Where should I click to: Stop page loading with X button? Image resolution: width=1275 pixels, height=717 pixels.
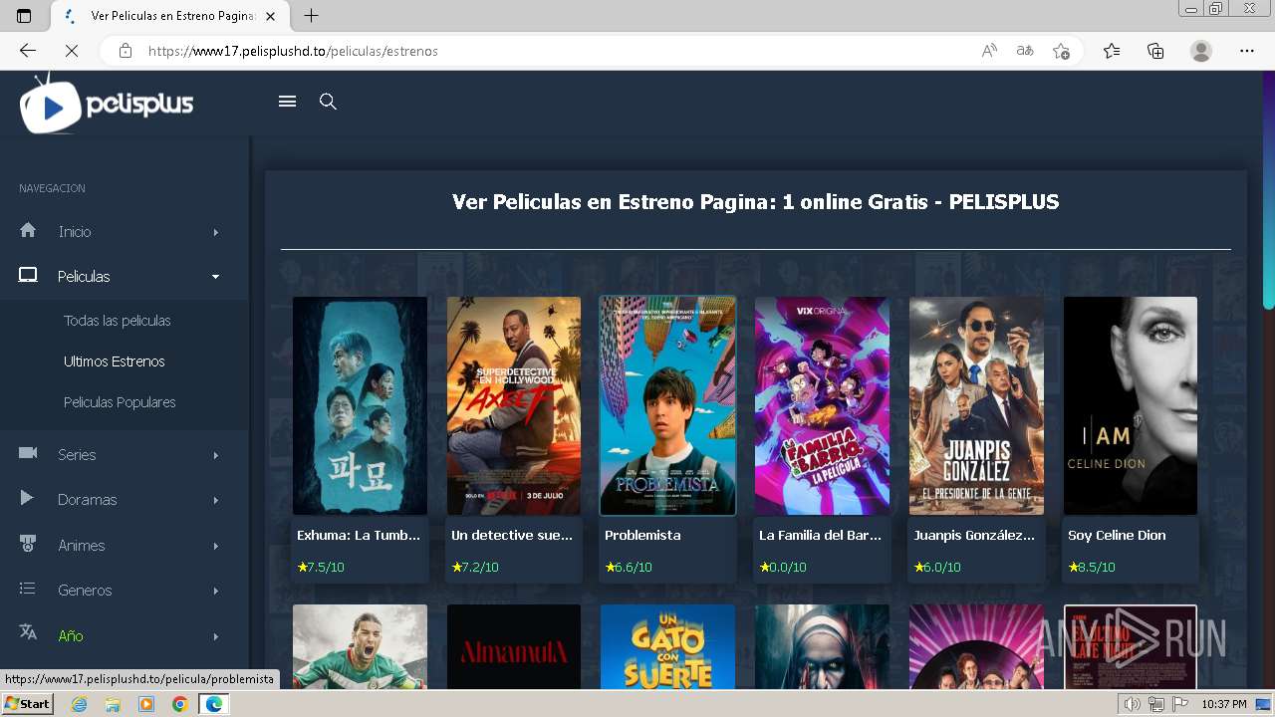pyautogui.click(x=72, y=51)
